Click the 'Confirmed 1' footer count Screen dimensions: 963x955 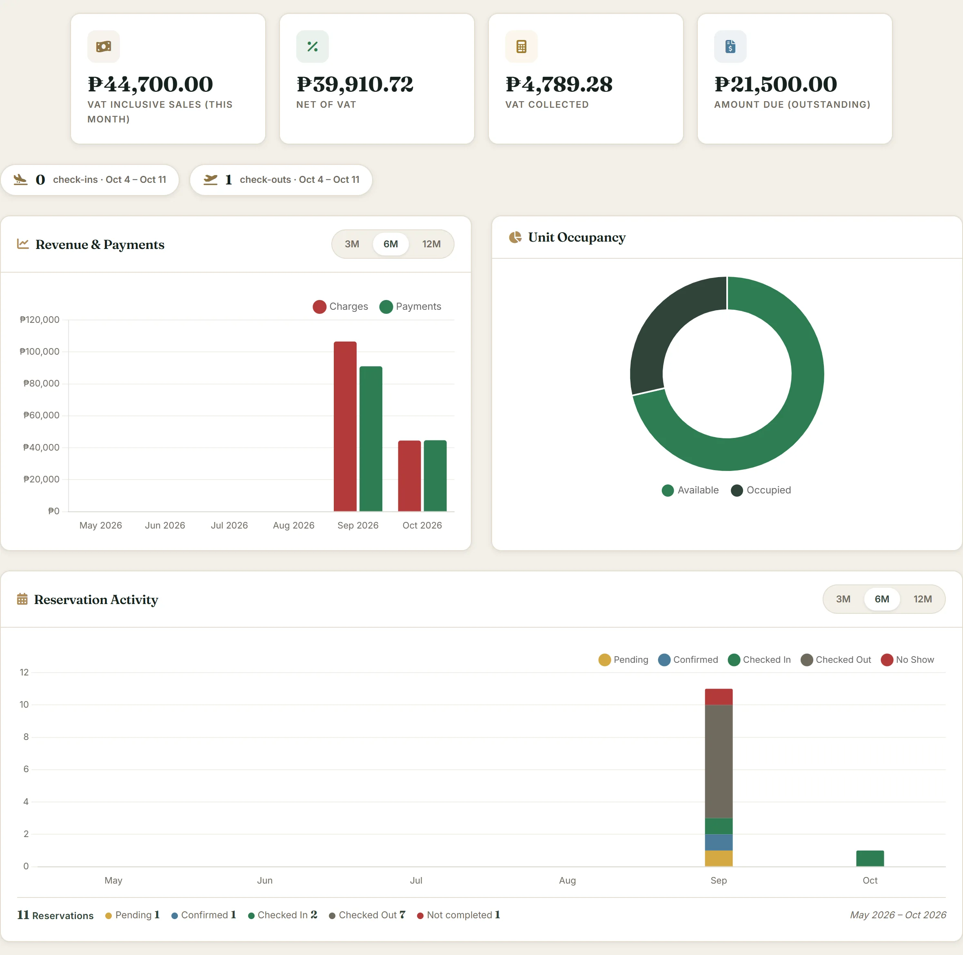pyautogui.click(x=203, y=915)
